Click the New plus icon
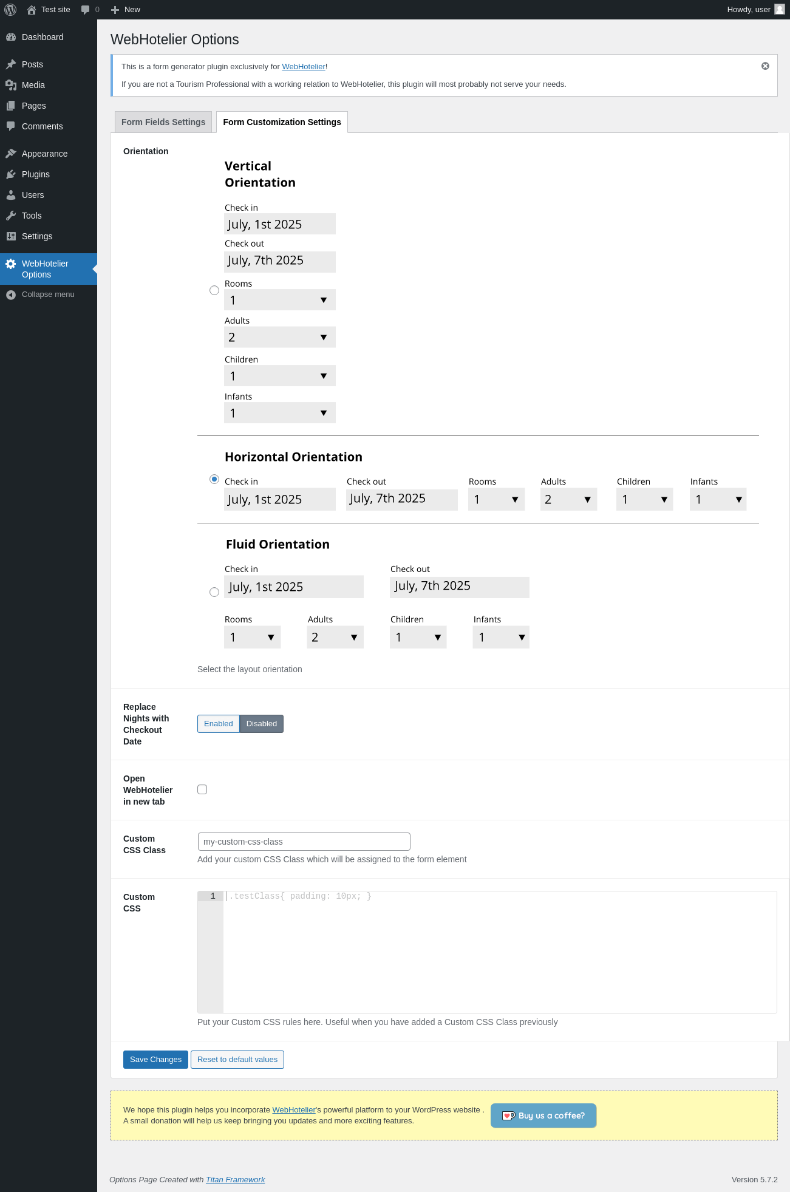Screen dimensions: 790x1192 tap(115, 10)
